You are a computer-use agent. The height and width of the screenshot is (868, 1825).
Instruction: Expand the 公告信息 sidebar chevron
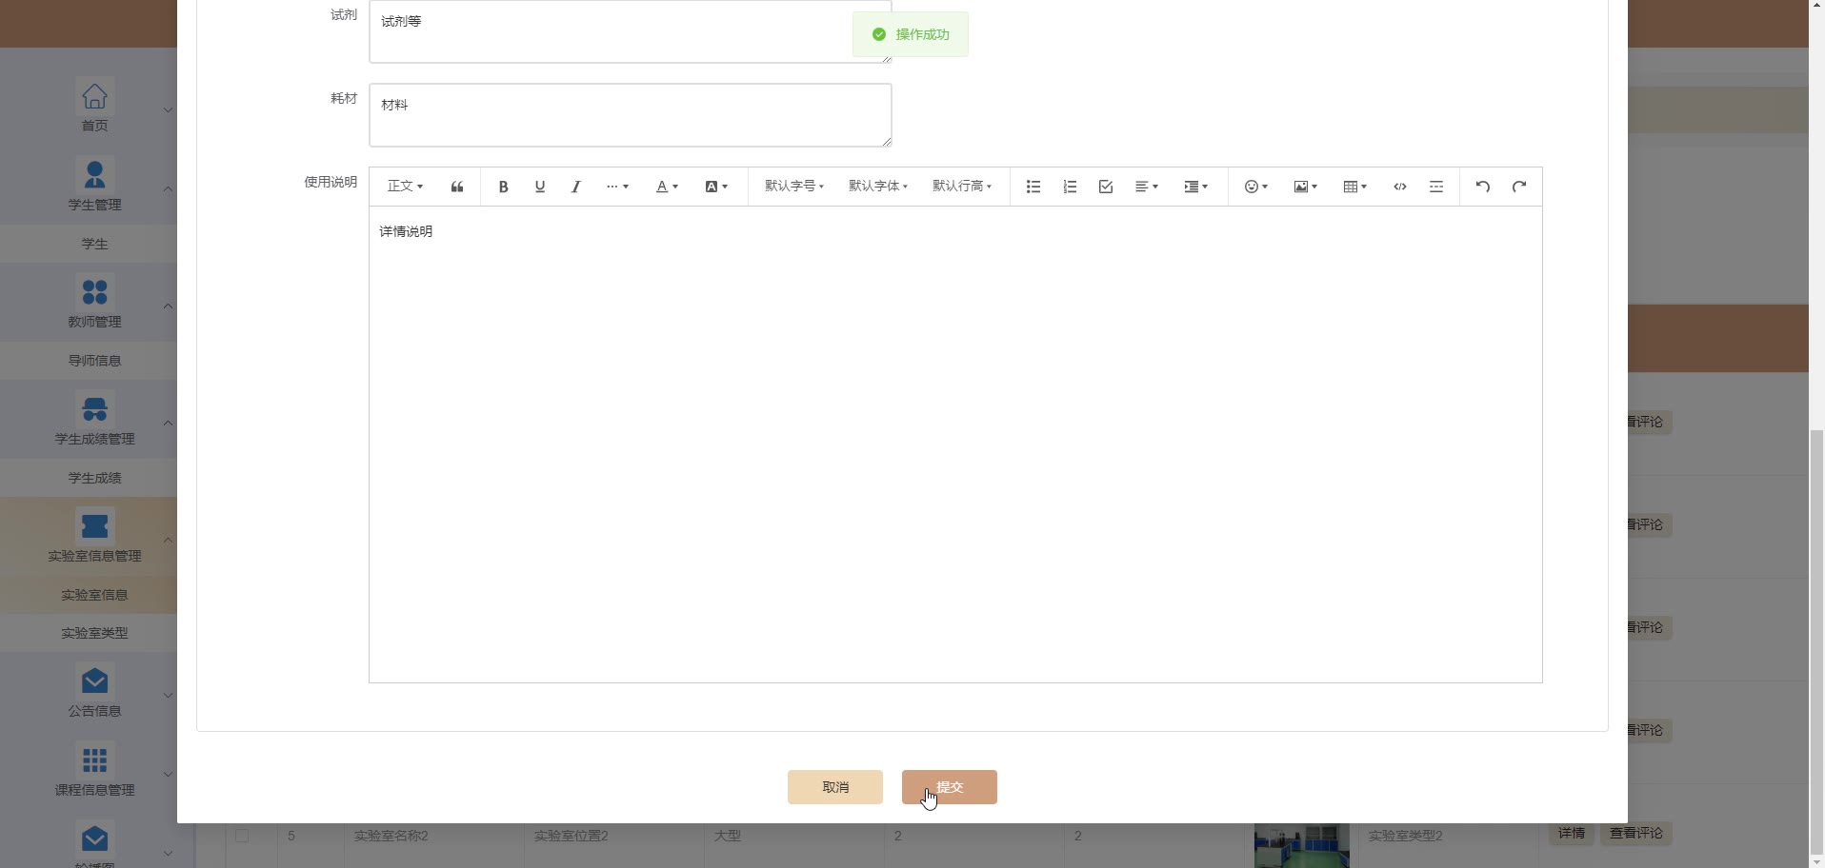coord(168,695)
